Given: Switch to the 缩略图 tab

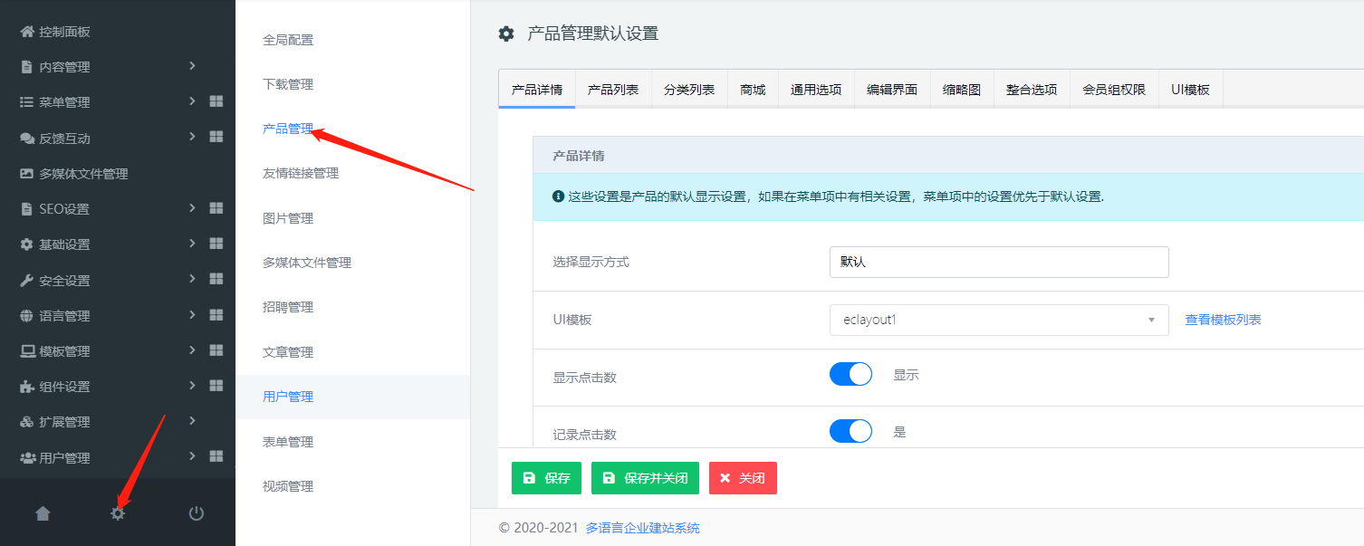Looking at the screenshot, I should point(961,90).
